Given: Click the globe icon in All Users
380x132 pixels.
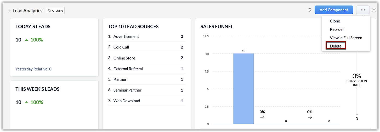Looking at the screenshot, I should pos(49,11).
